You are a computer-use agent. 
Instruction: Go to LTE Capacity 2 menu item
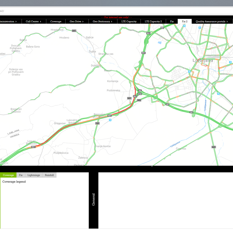click(153, 21)
